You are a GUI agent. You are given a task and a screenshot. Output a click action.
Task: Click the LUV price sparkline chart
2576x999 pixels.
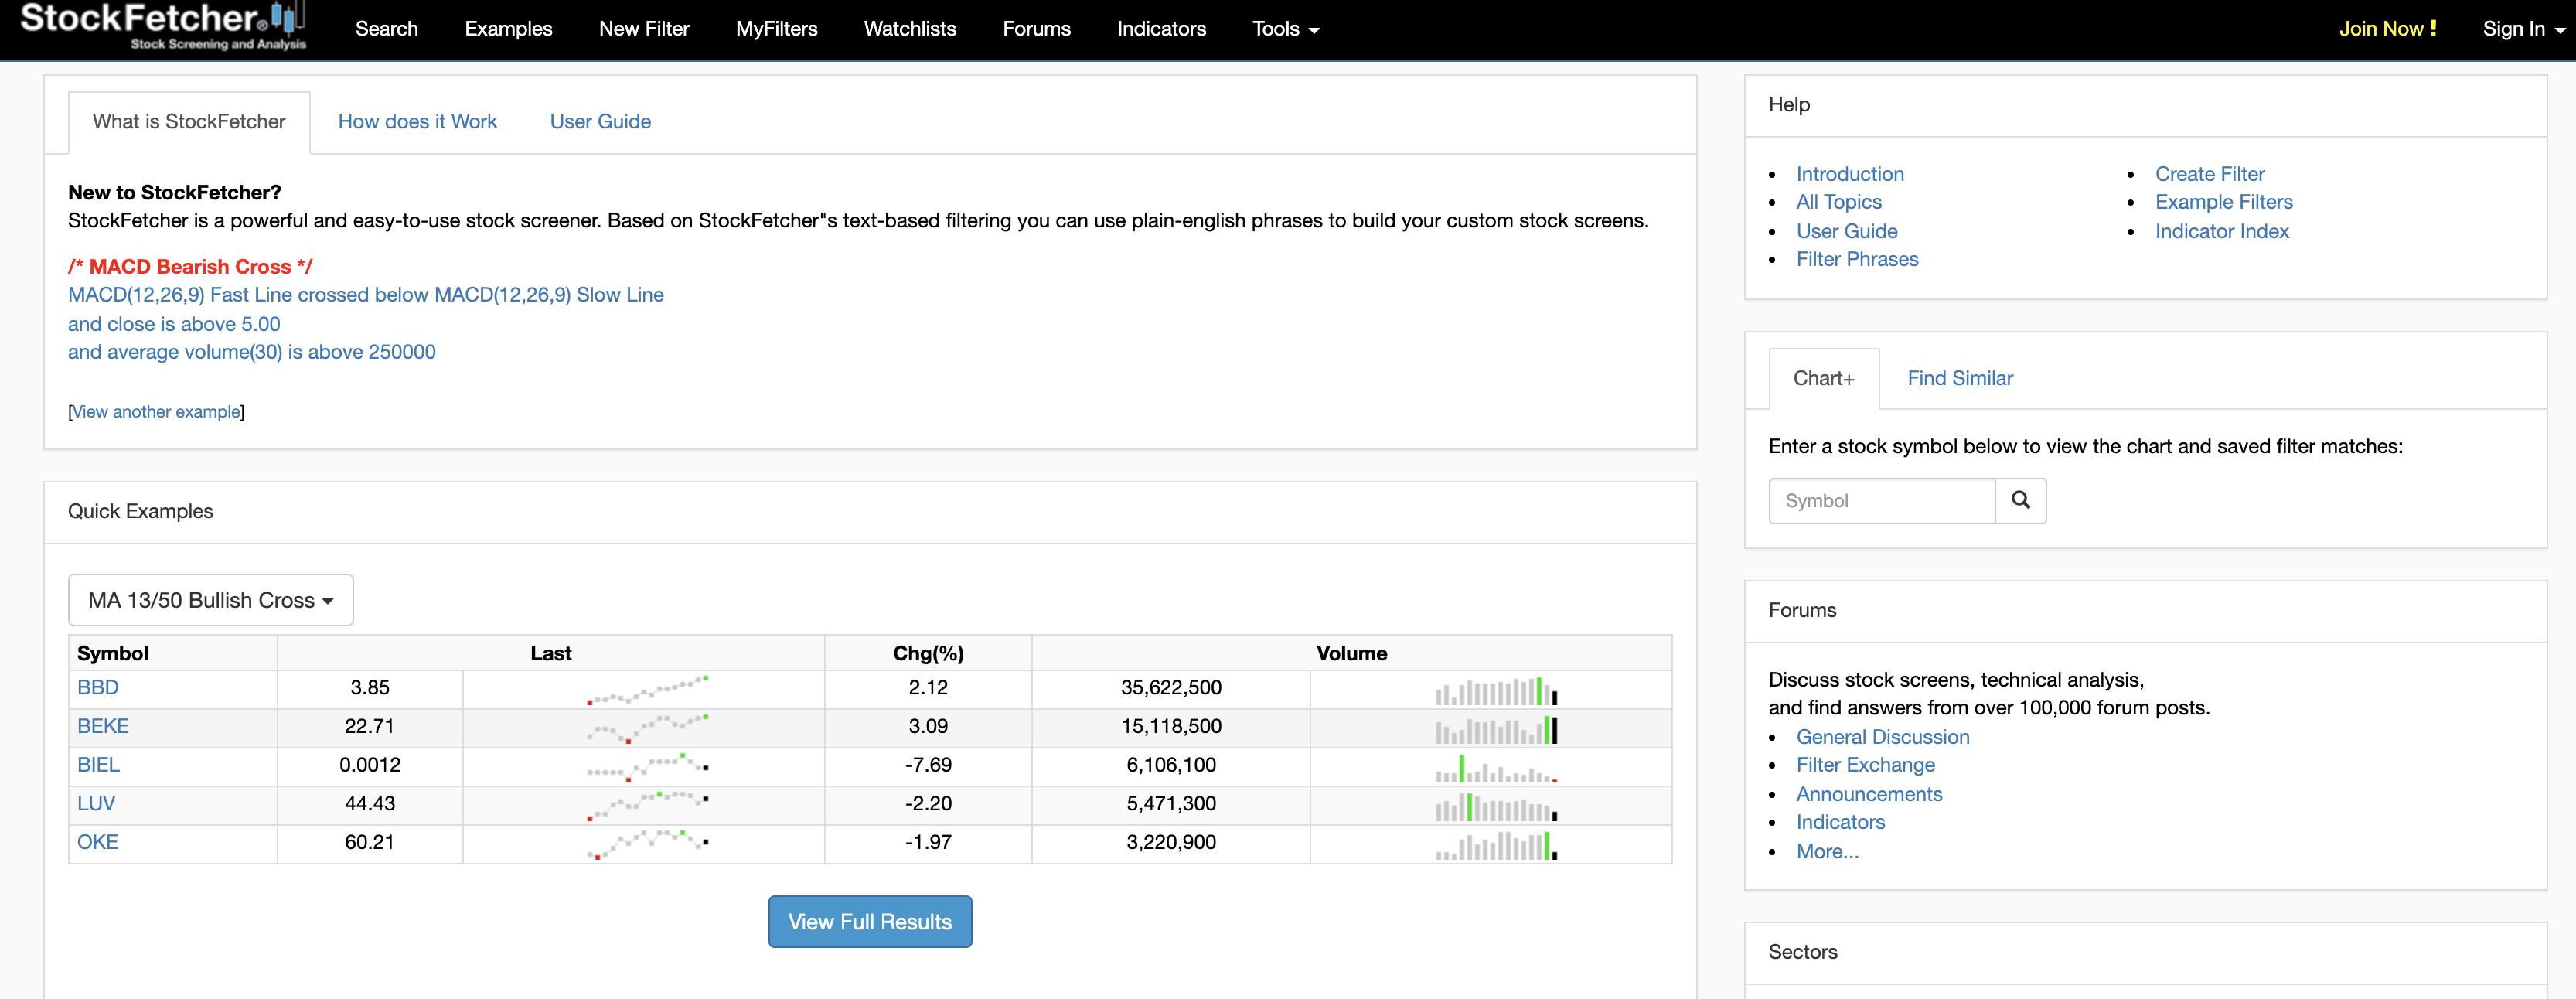tap(647, 805)
